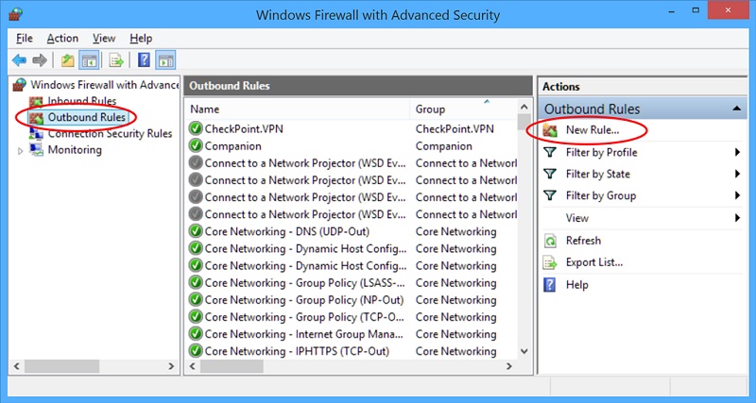
Task: Open the Action menu
Action: click(62, 38)
